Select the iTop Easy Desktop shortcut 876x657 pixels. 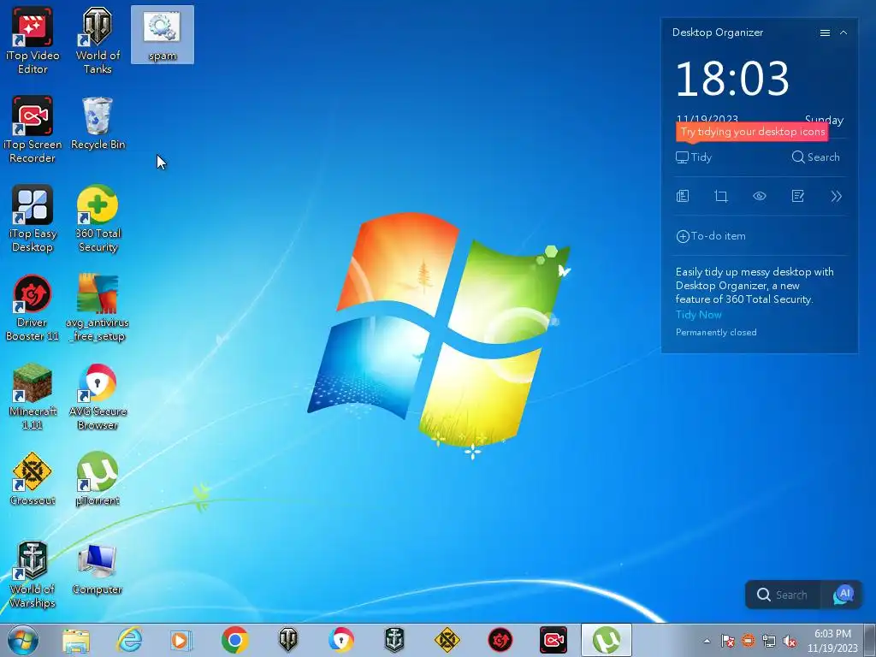click(33, 218)
